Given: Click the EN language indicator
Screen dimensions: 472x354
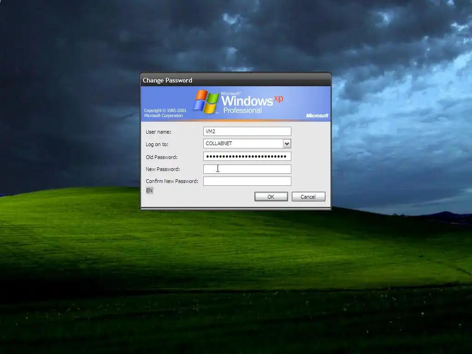Looking at the screenshot, I should pos(149,190).
